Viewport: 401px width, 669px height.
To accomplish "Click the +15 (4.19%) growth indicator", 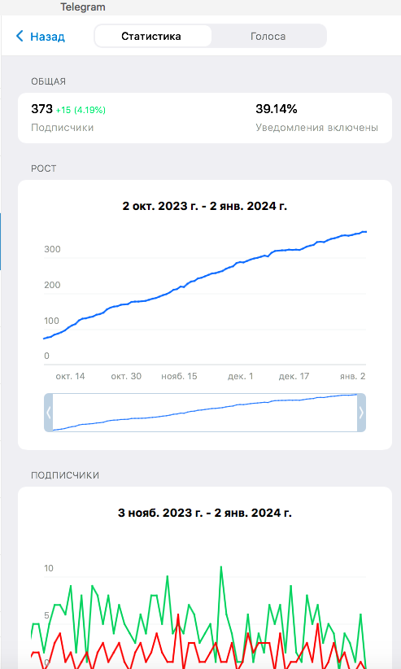I will pyautogui.click(x=81, y=110).
